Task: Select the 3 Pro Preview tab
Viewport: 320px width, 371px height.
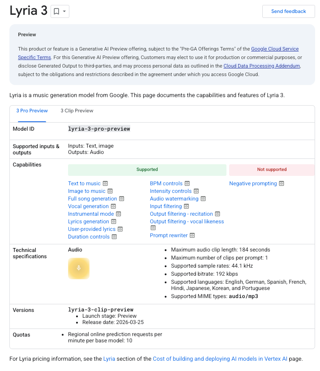Action: [32, 111]
